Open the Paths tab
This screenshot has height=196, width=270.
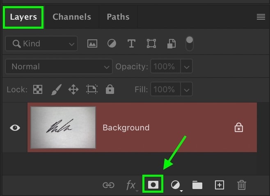pos(118,17)
